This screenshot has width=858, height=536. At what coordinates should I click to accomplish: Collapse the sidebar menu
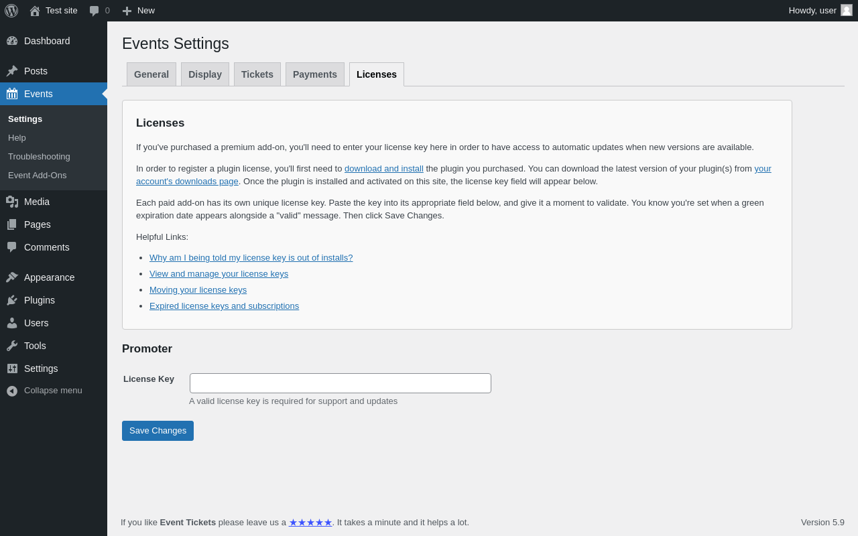[x=44, y=391]
